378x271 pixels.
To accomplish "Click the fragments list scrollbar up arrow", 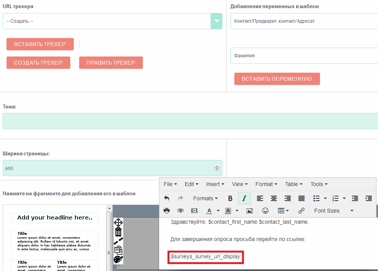I will click(x=109, y=208).
